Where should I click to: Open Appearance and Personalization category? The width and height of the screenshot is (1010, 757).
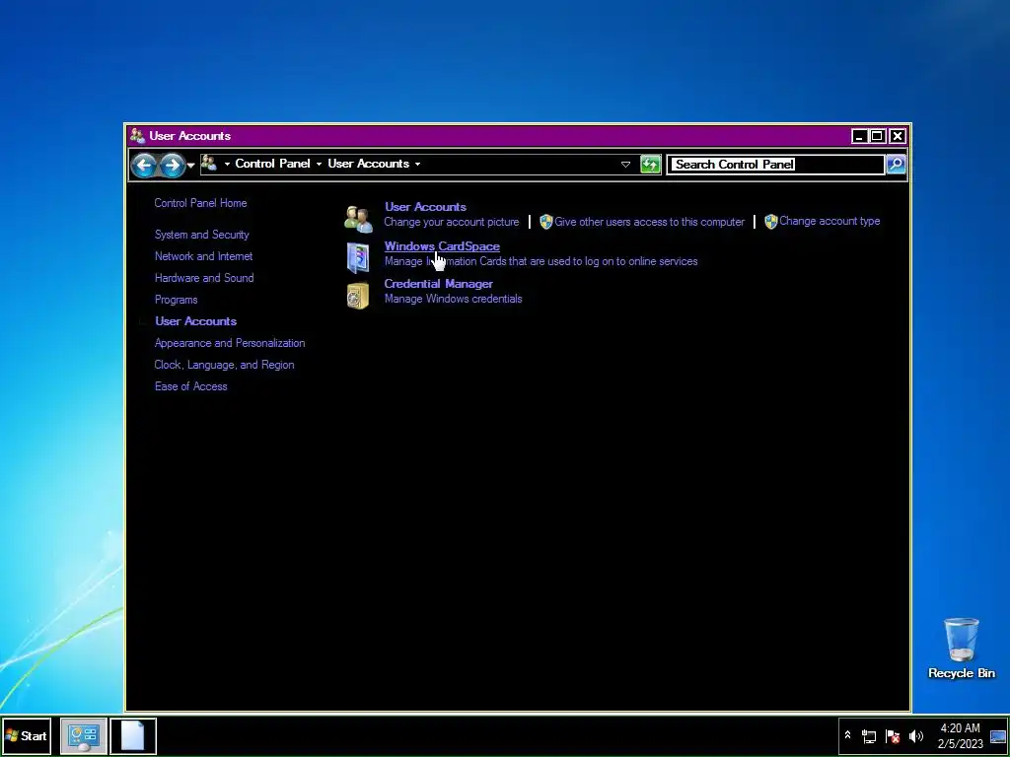pyautogui.click(x=230, y=343)
